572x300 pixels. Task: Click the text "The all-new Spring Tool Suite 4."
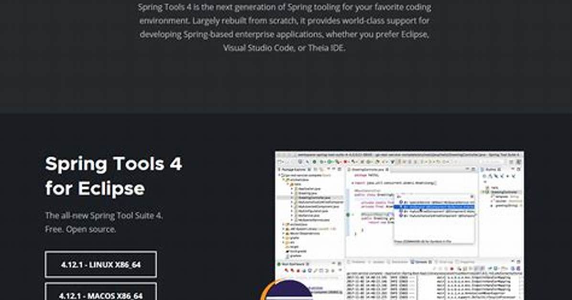104,215
